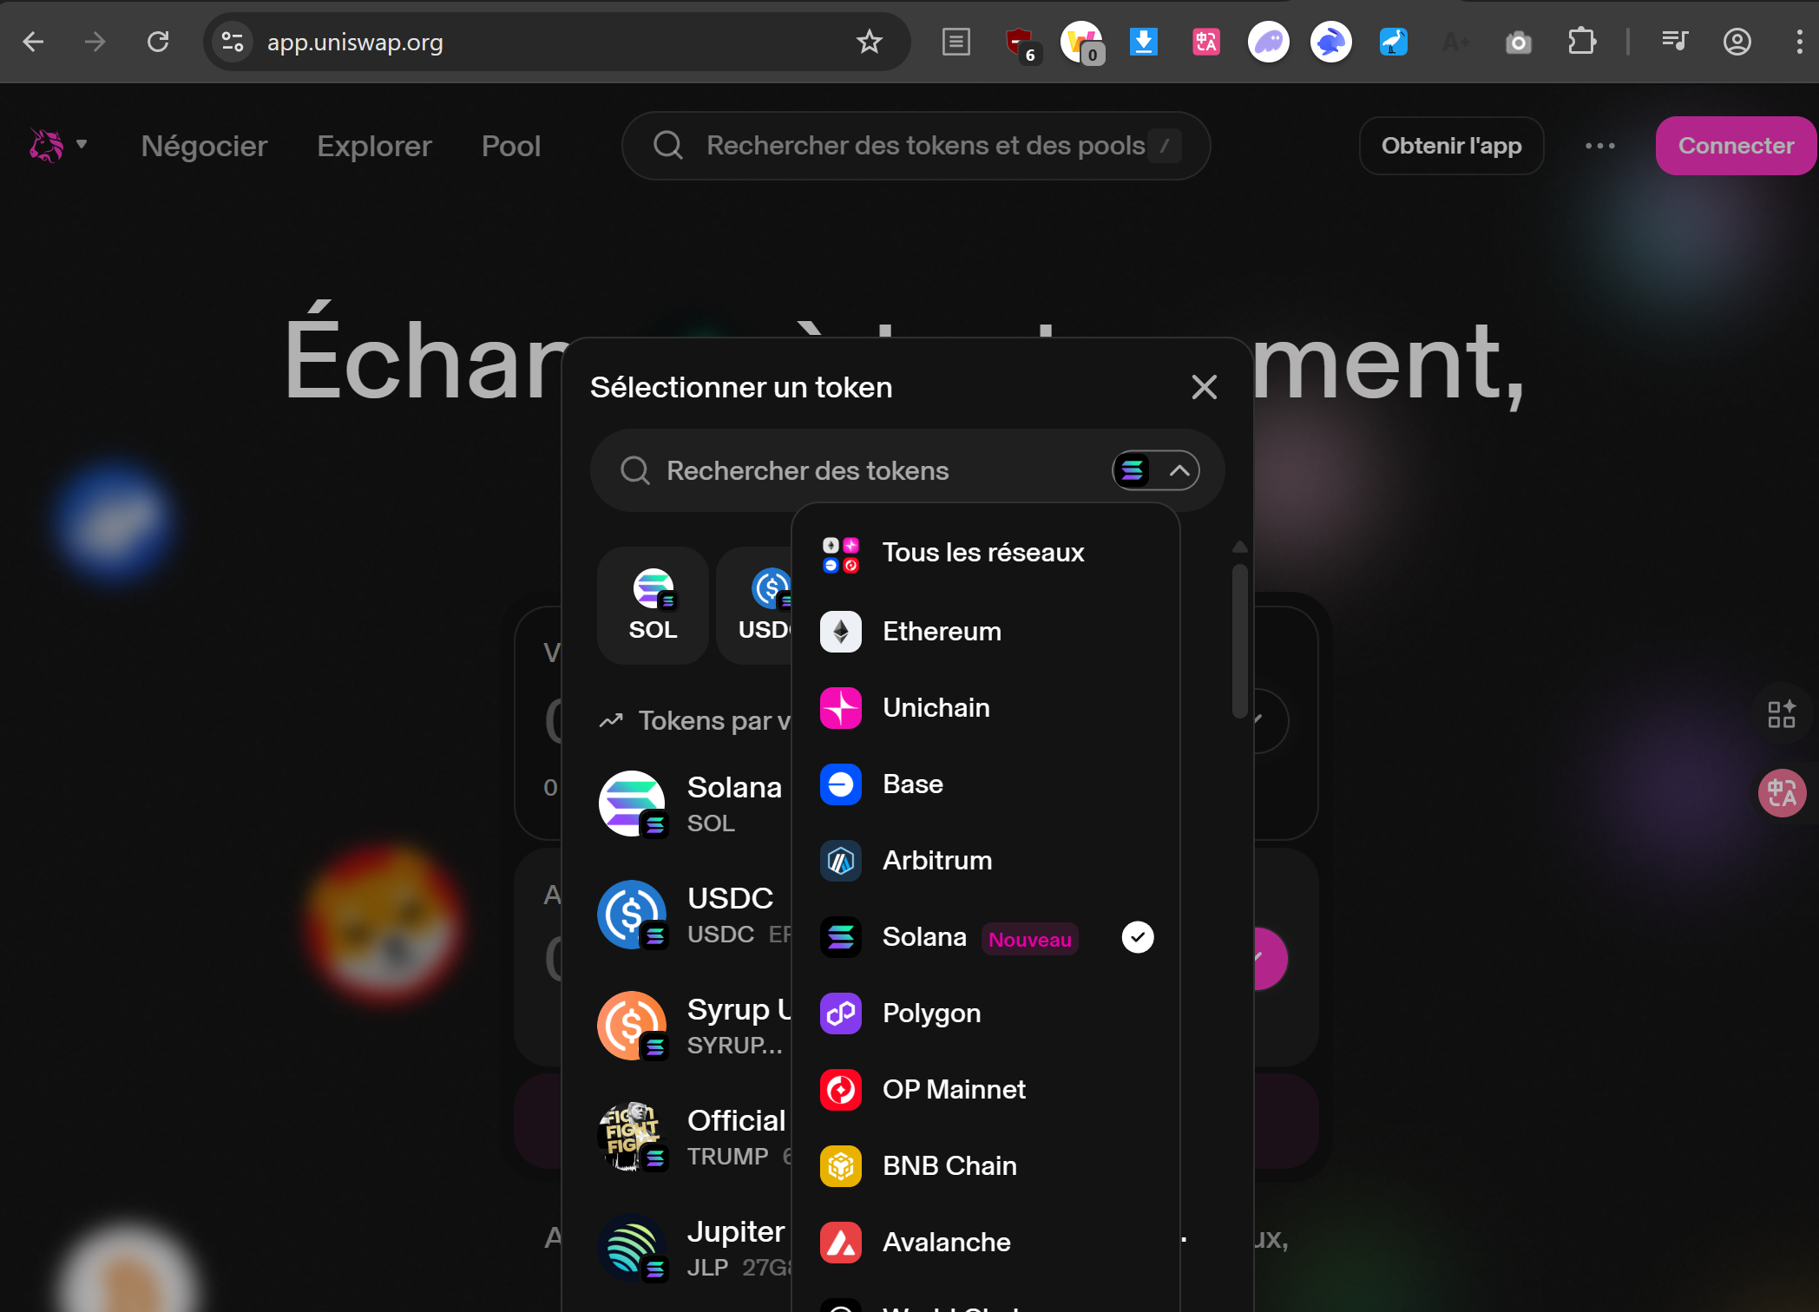Screen dimensions: 1819x1312
Task: Select Tous les réseaux option
Action: pos(982,553)
